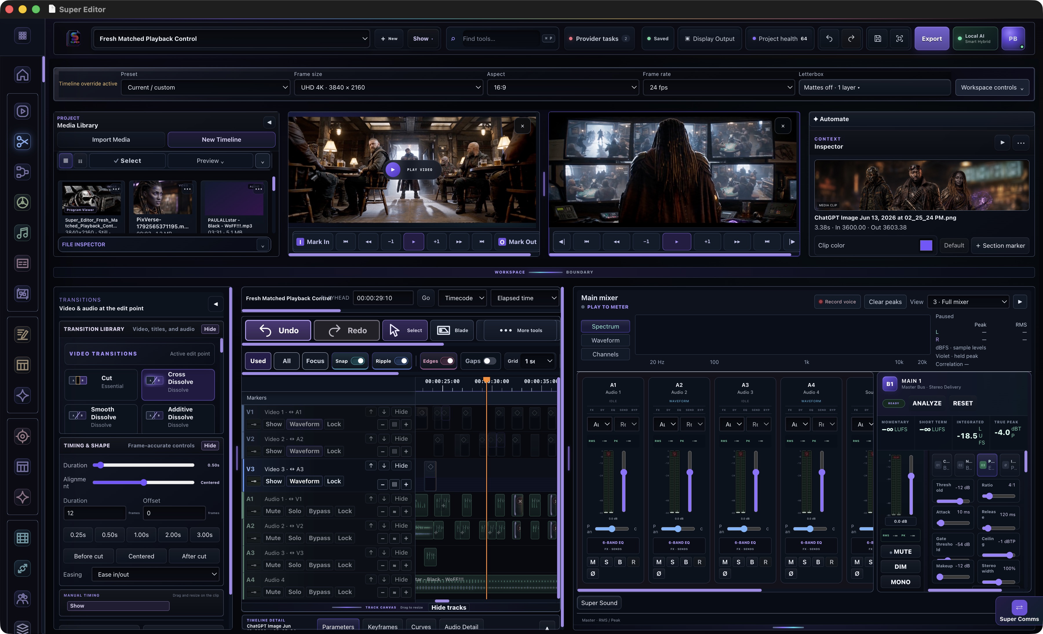
Task: Click ANALYZE on Main 1 bus
Action: pos(927,403)
